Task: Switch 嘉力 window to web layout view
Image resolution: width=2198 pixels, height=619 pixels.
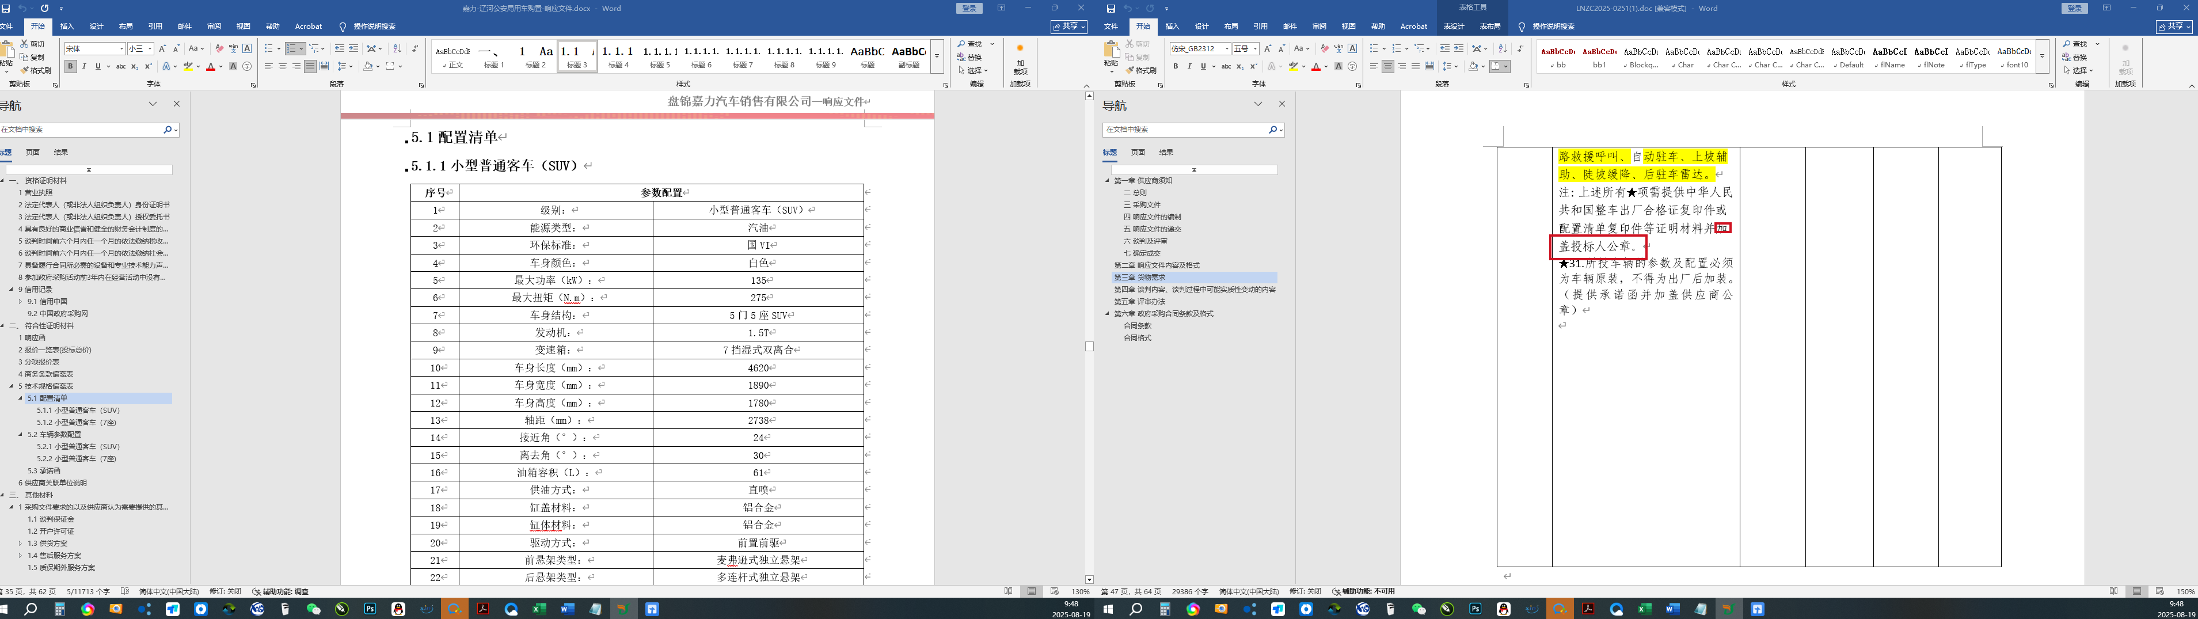Action: (1055, 591)
